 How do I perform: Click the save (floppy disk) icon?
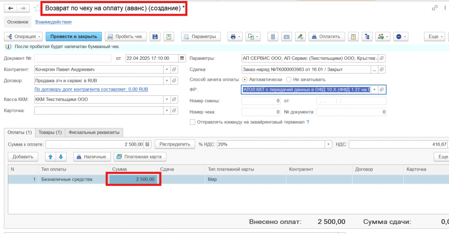click(155, 37)
